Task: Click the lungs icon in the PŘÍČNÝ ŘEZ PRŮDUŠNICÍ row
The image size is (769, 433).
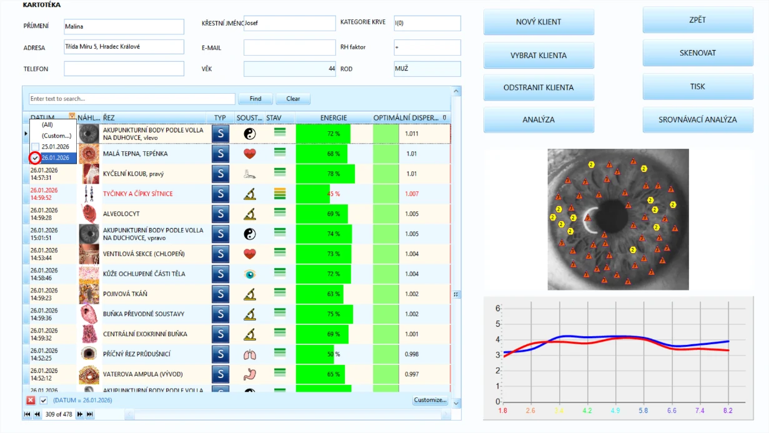Action: (x=250, y=354)
